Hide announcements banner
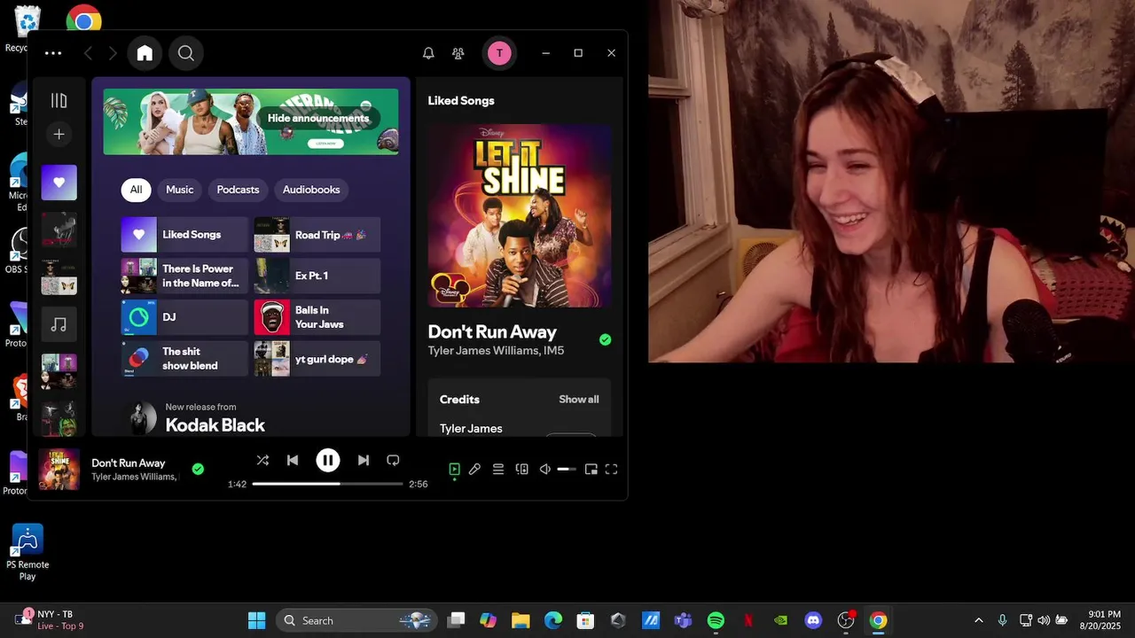Screen dimensions: 1135x638 click(318, 118)
